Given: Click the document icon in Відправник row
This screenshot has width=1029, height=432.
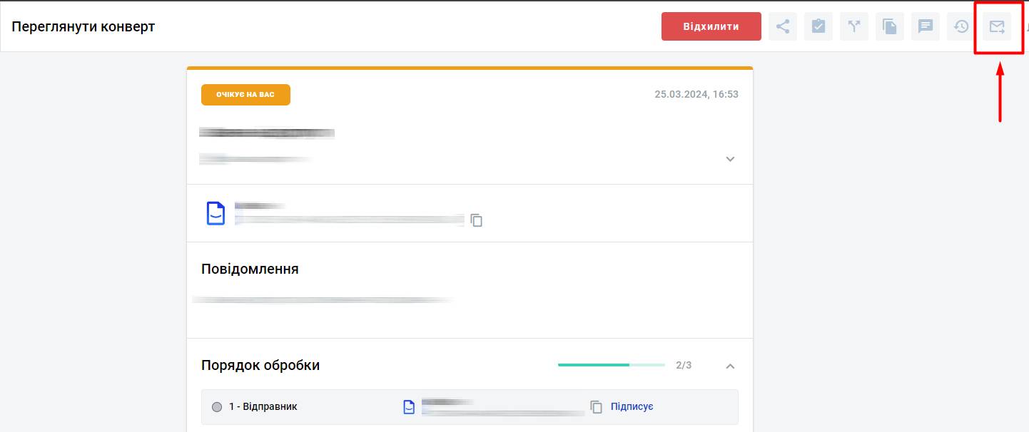Looking at the screenshot, I should (409, 407).
